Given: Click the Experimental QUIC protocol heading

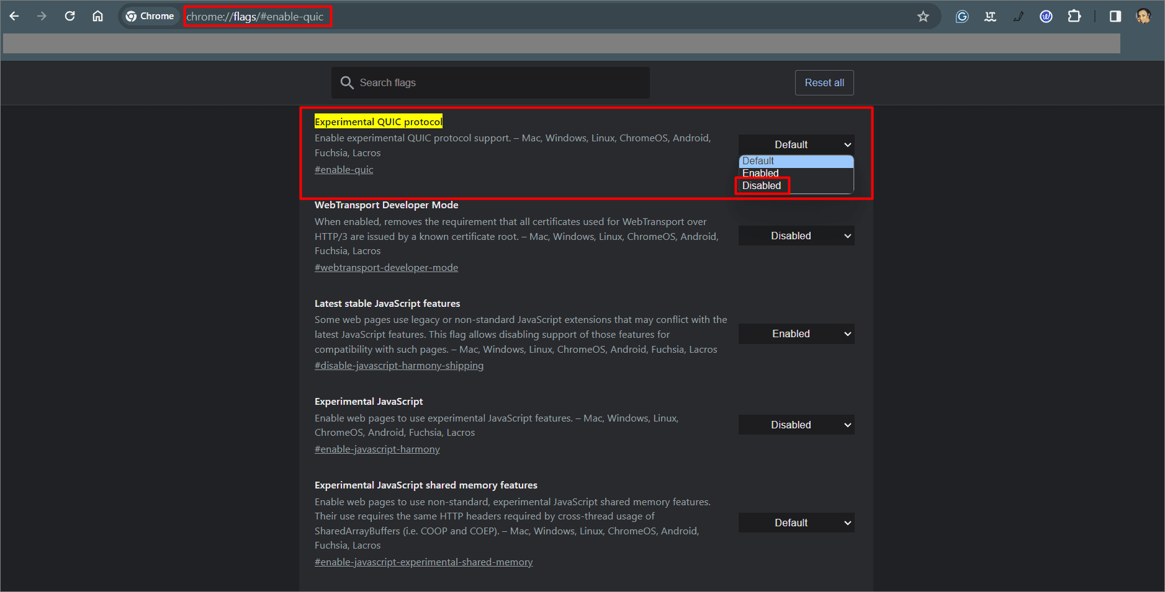Looking at the screenshot, I should (x=379, y=121).
